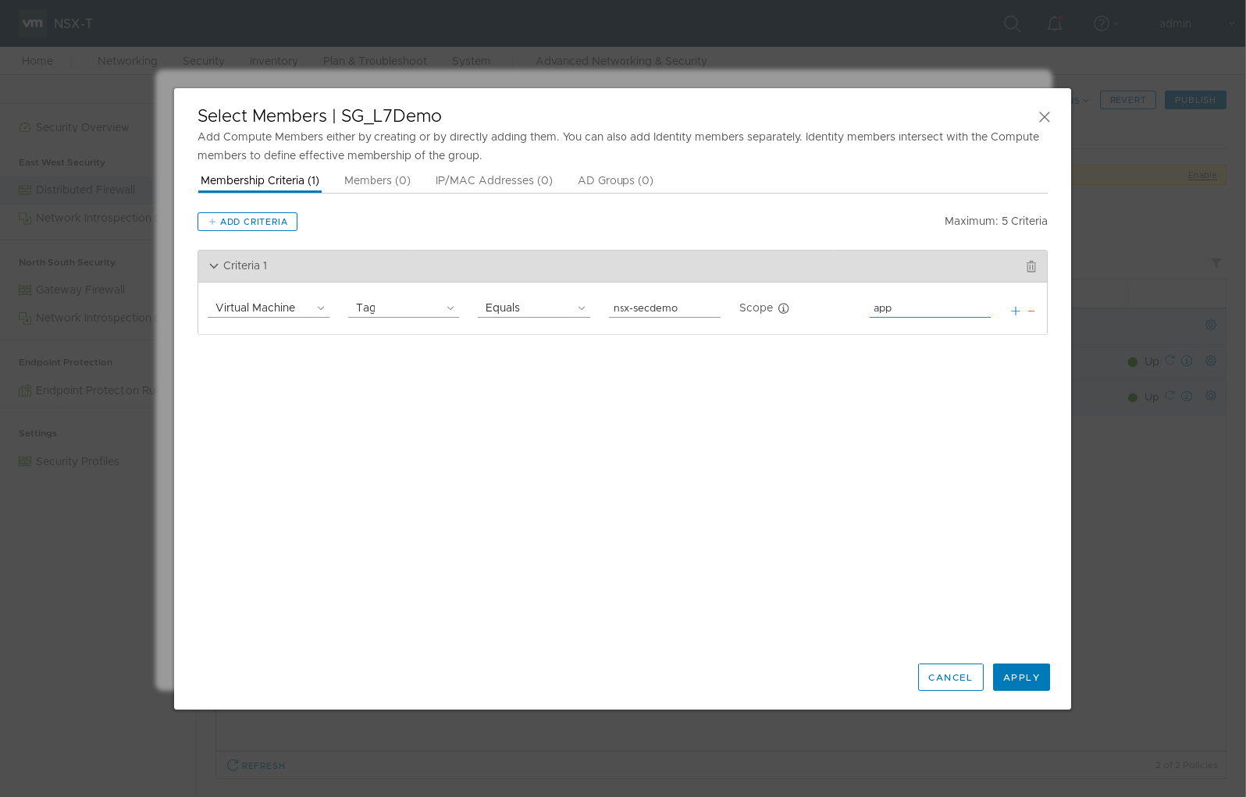Remove tag condition with red minus icon
Image resolution: width=1246 pixels, height=797 pixels.
pos(1031,311)
